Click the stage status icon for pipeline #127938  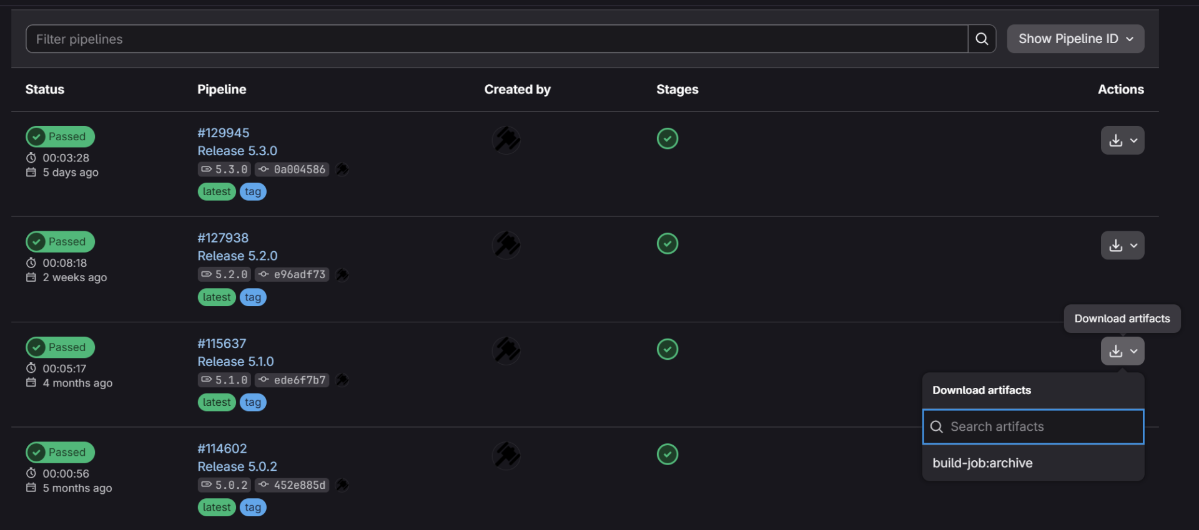coord(668,243)
